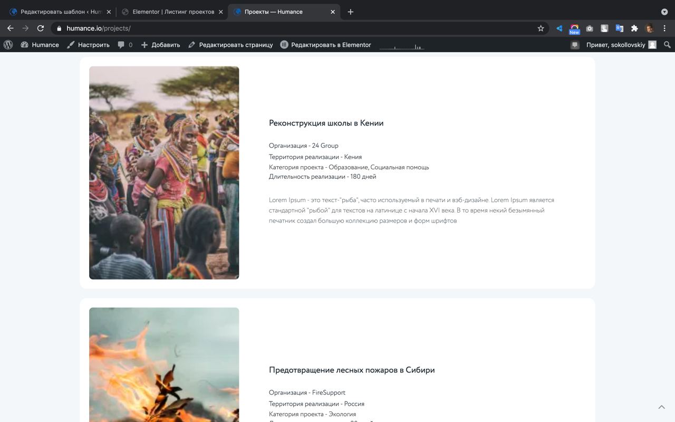The width and height of the screenshot is (675, 422).
Task: Open project Реконструкция школы в Кении
Action: (x=326, y=123)
